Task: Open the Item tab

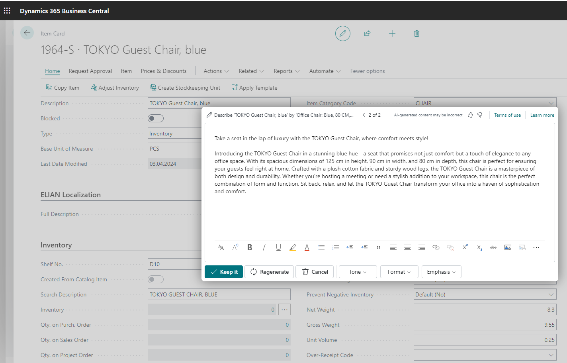Action: pyautogui.click(x=126, y=71)
